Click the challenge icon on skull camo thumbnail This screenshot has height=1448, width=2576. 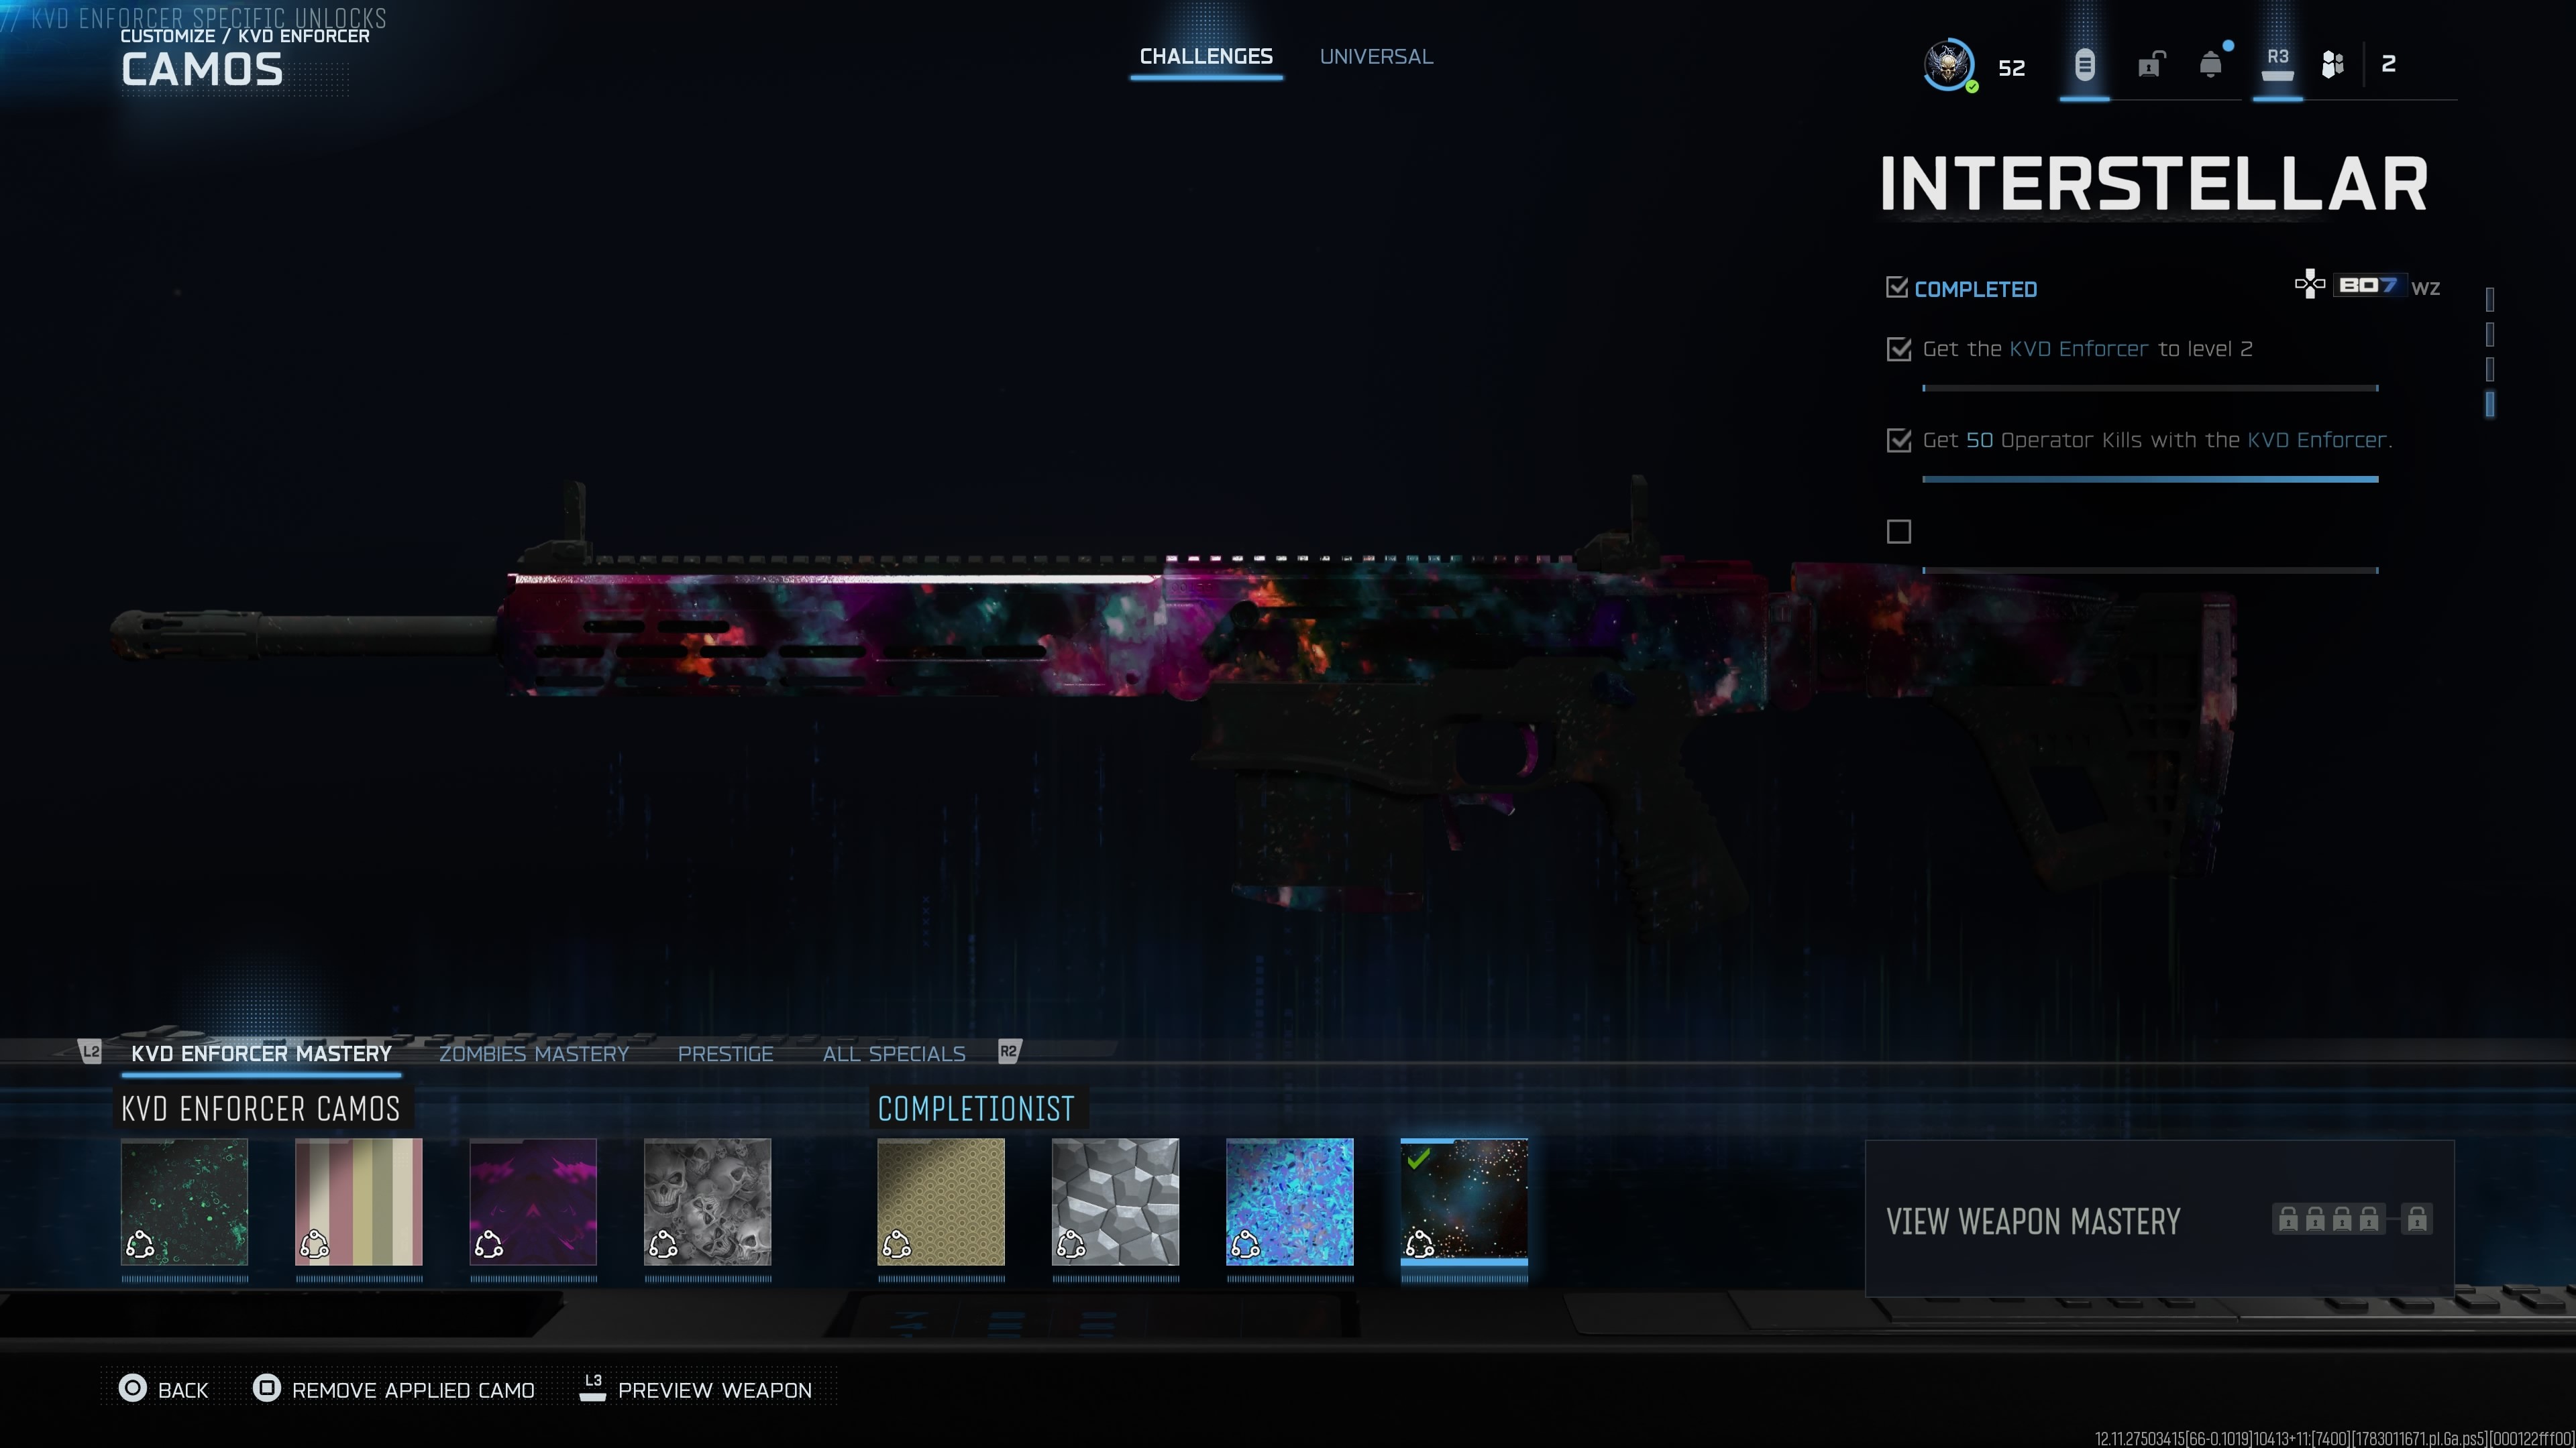(663, 1244)
